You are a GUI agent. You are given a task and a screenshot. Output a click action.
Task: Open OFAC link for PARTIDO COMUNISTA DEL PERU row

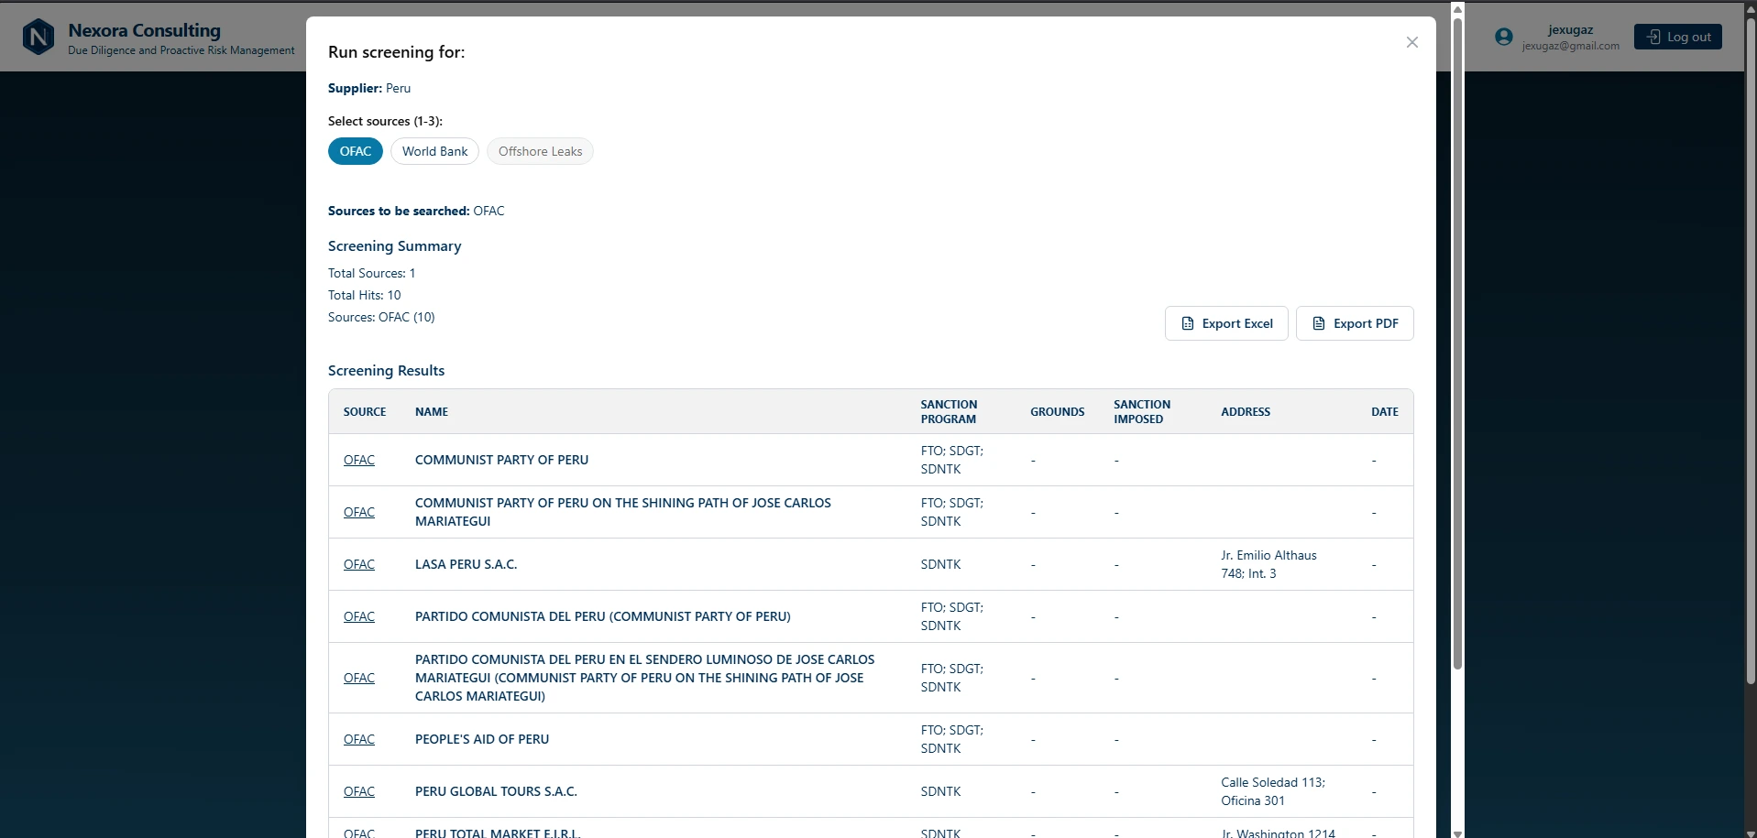tap(359, 616)
